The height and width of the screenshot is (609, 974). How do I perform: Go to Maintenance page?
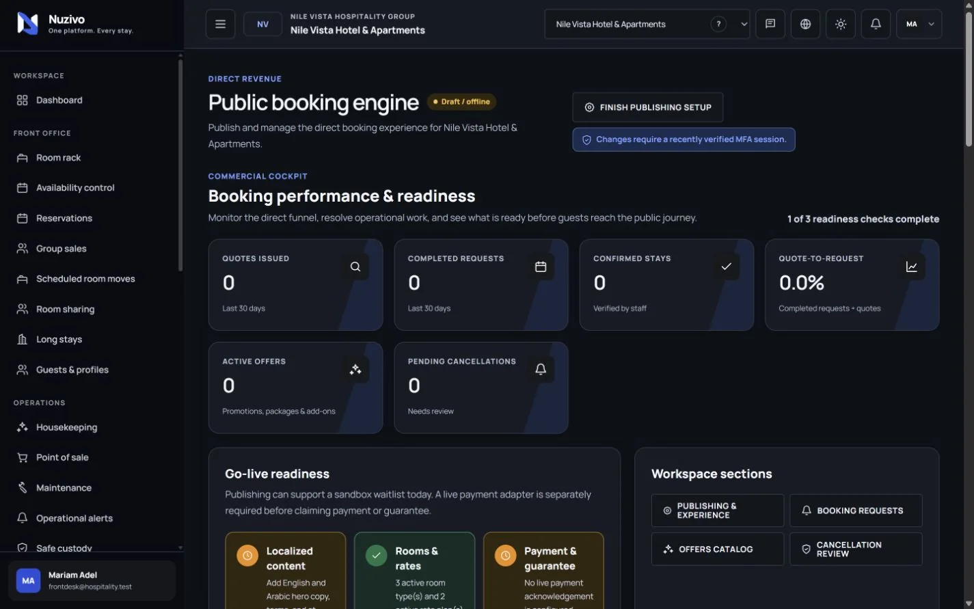(89, 488)
